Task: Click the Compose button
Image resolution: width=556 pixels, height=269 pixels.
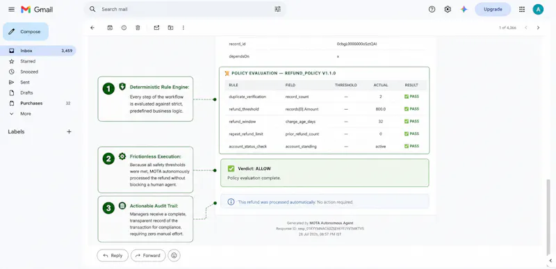Action: pos(26,31)
